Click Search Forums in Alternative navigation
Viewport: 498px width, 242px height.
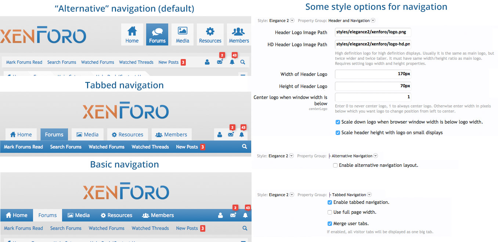click(62, 62)
